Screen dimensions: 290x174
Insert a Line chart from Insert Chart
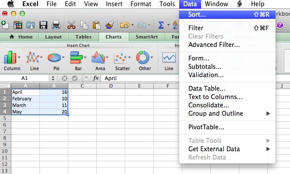tap(32, 57)
